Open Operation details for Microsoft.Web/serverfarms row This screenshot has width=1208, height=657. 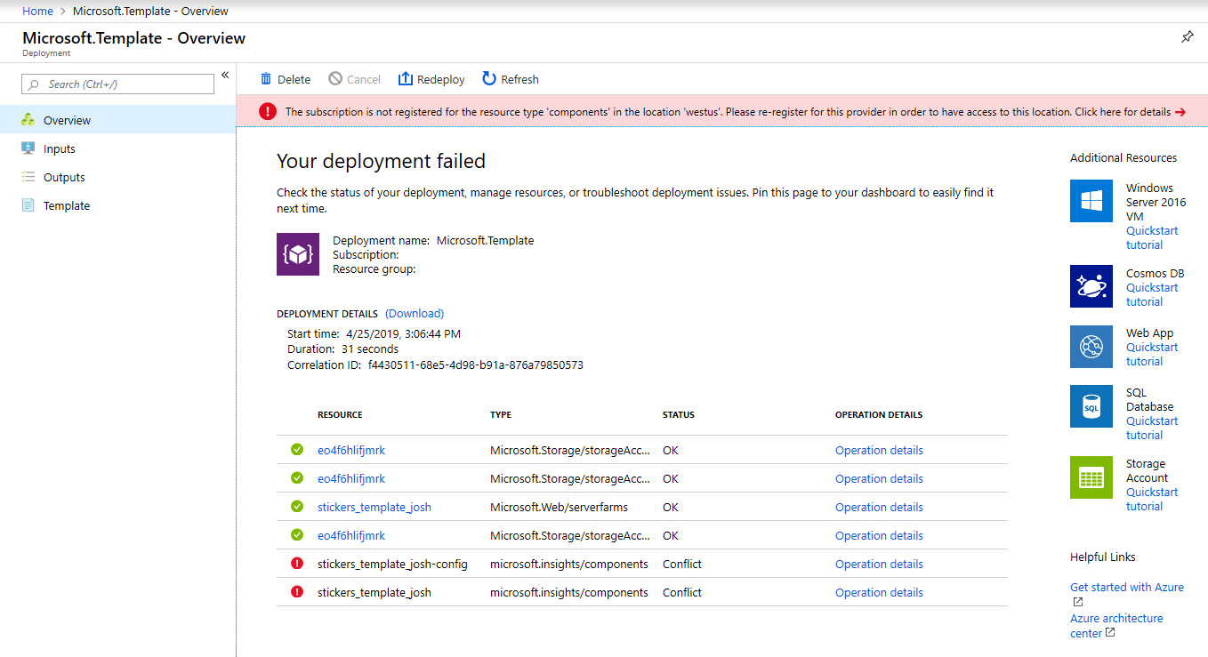click(879, 507)
